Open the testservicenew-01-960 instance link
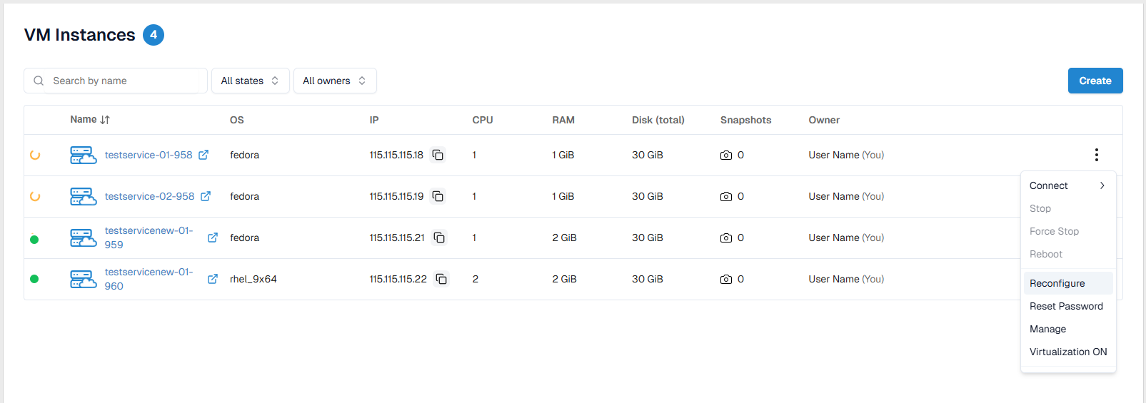Viewport: 1146px width, 403px height. (149, 279)
